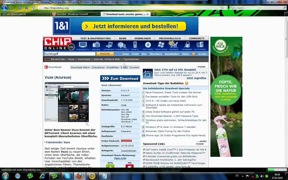Open a new tab with the plus button
The width and height of the screenshot is (288, 180).
coord(153,14)
